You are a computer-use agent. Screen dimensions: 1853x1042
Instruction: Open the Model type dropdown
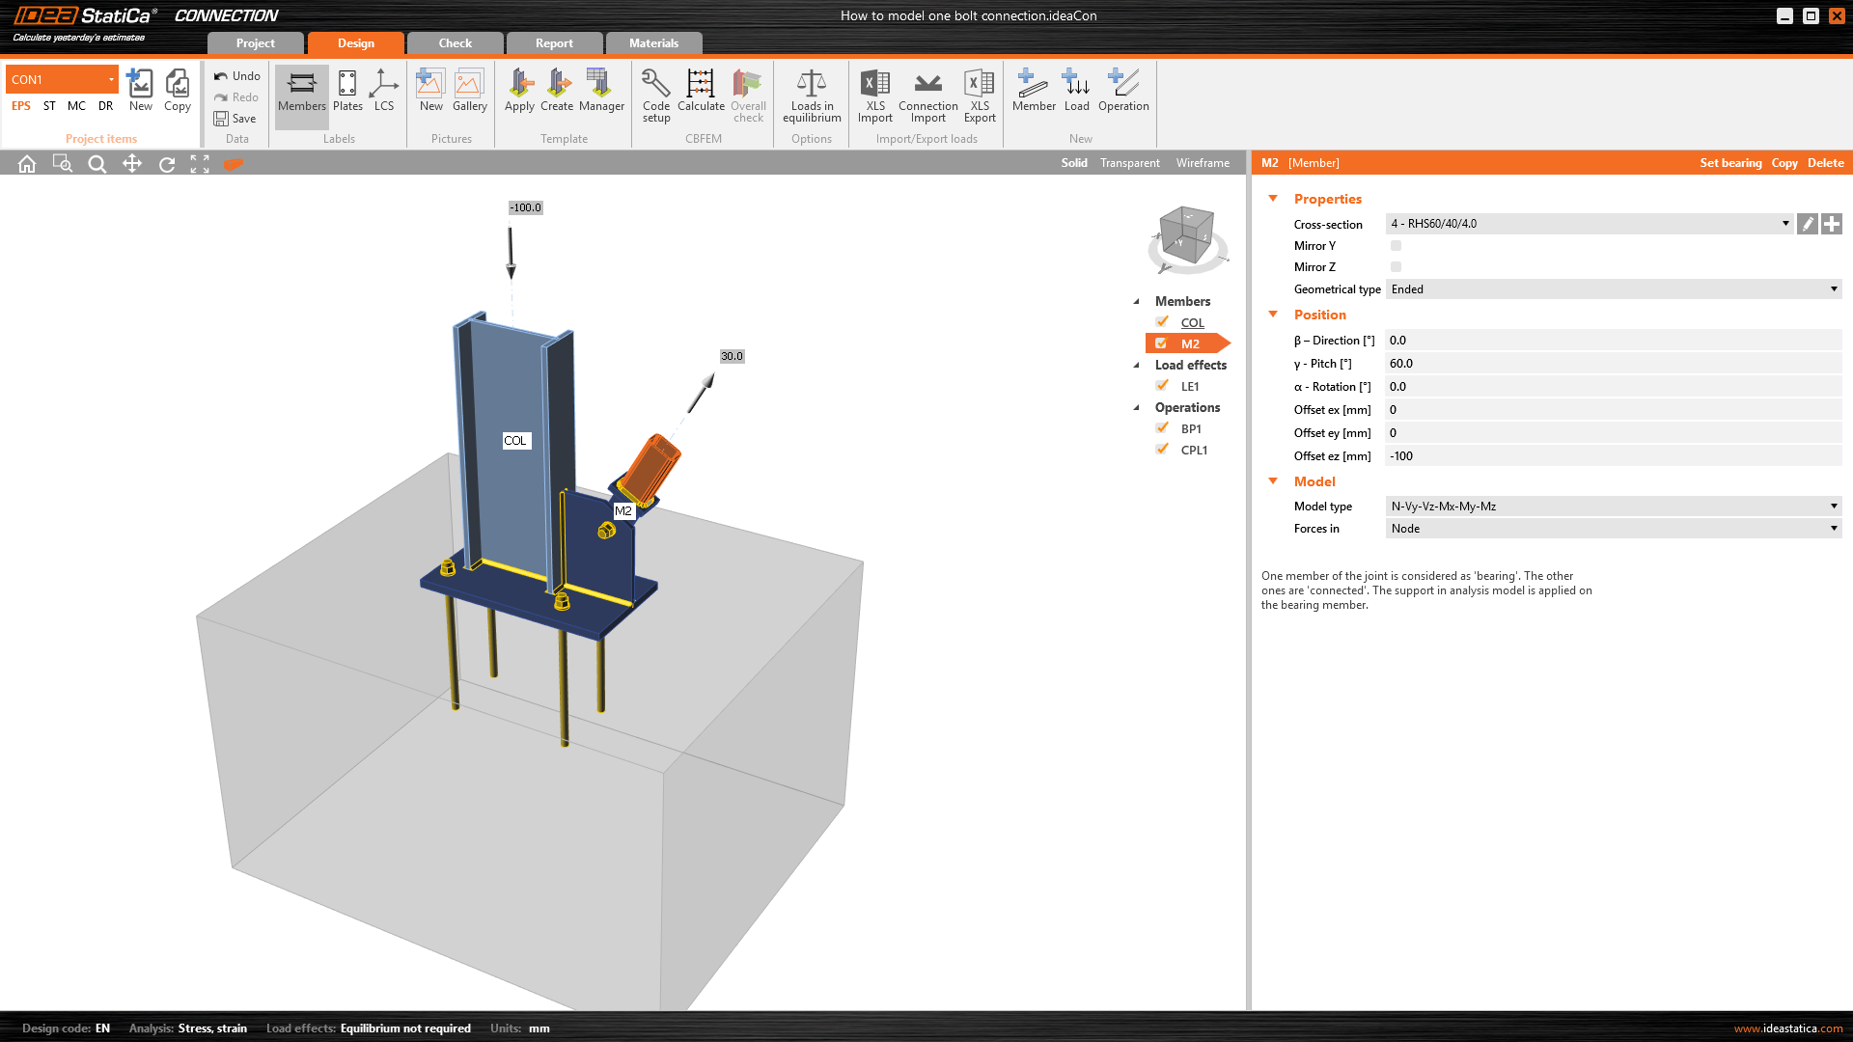point(1612,507)
